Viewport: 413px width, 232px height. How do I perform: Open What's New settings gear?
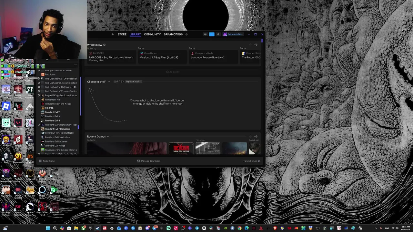104,45
